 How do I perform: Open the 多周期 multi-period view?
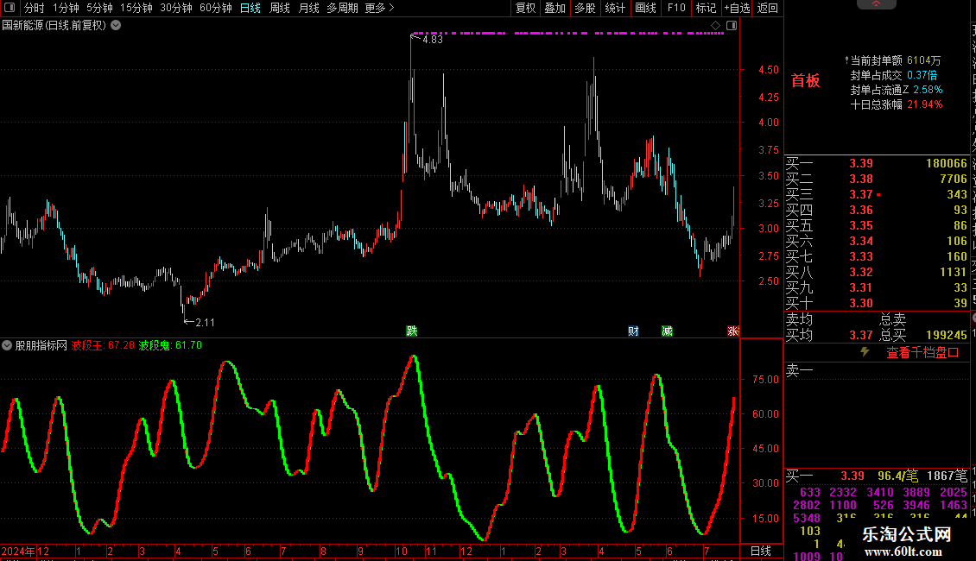342,8
